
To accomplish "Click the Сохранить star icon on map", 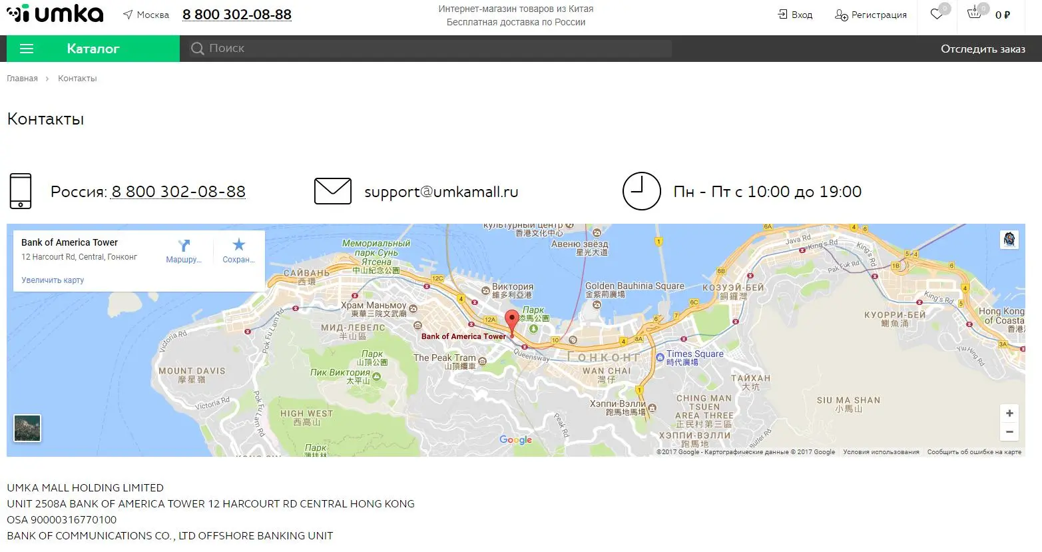I will tap(238, 244).
